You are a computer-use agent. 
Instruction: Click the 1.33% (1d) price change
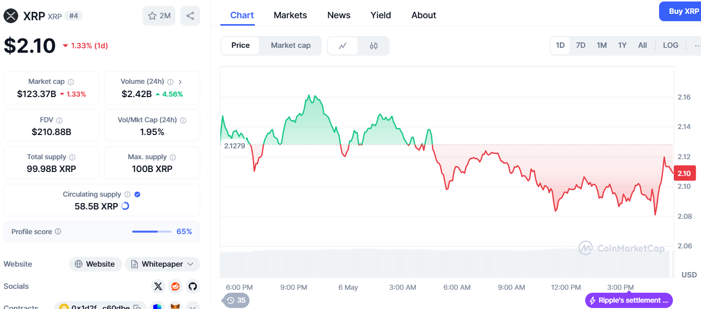click(85, 46)
